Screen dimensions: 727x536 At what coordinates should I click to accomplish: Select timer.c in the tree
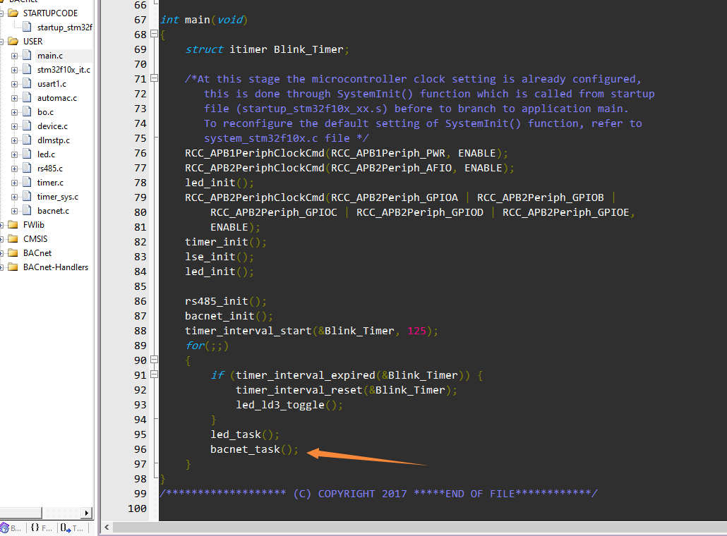pyautogui.click(x=50, y=183)
